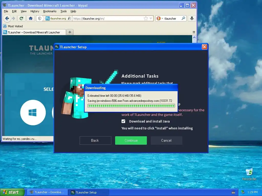Click the shield tracking protection icon
Screen dimensions: 262x196
pyautogui.click(x=40, y=18)
